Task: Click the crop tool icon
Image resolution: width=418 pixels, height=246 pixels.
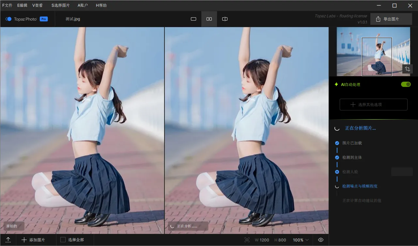Action: point(407,69)
